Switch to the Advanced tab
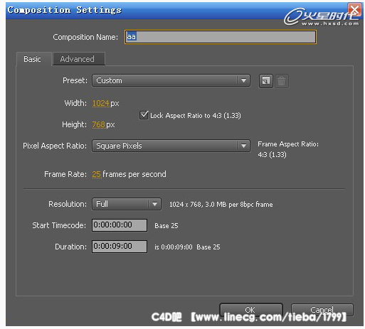Image resolution: width=365 pixels, height=329 pixels. pyautogui.click(x=79, y=59)
